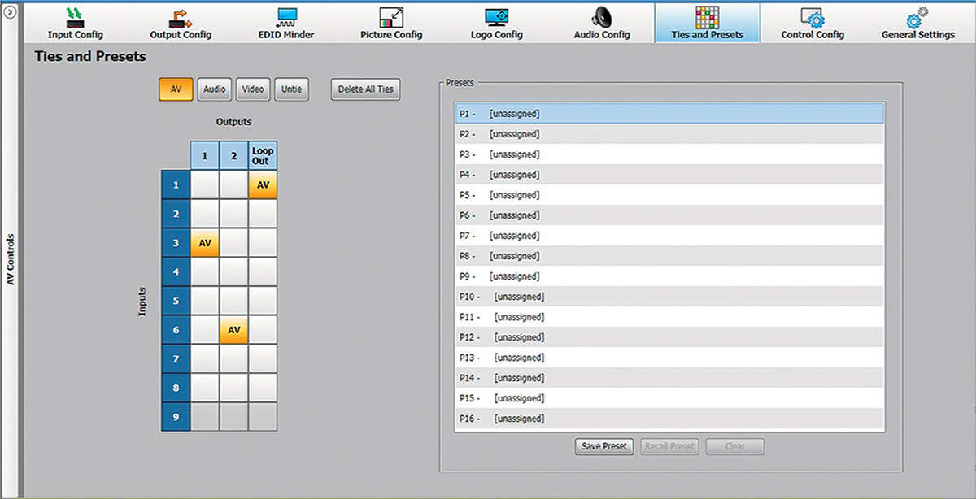Select Input 7 row header
The height and width of the screenshot is (499, 976).
click(176, 358)
